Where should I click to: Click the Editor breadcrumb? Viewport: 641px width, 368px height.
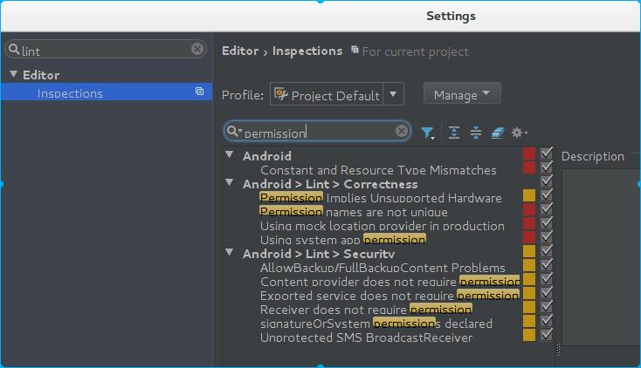240,51
